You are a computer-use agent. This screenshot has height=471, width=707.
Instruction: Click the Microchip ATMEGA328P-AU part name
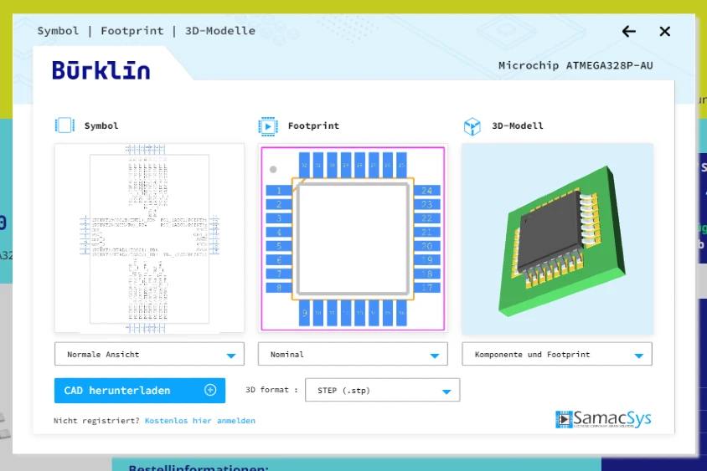575,66
